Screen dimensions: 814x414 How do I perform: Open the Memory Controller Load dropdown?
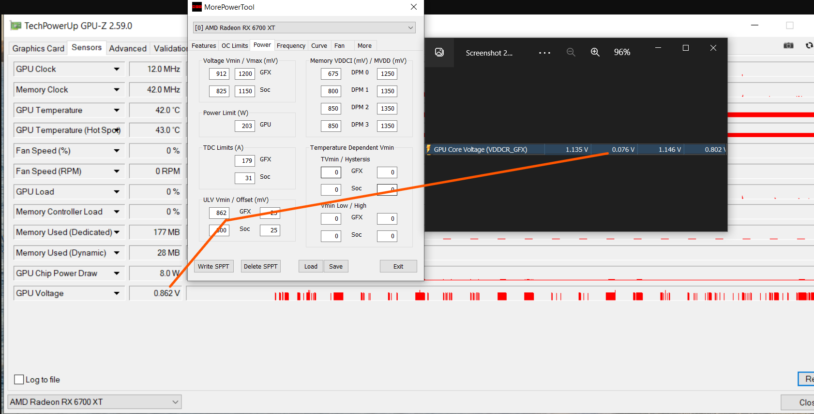pos(117,212)
